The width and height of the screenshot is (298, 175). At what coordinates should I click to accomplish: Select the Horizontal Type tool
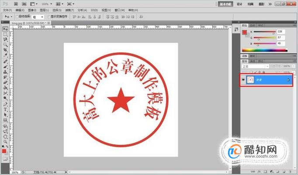pyautogui.click(x=5, y=110)
